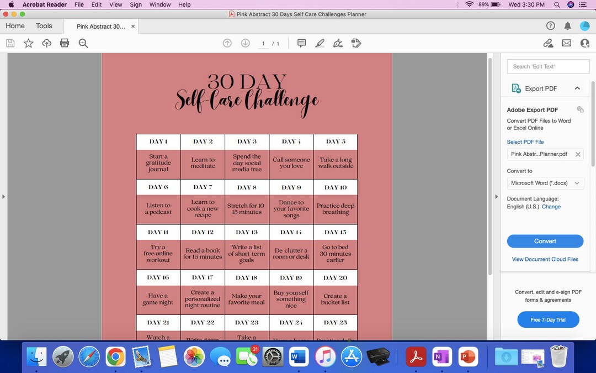Screen dimensions: 596x373
Task: Open View Document Cloud Files link
Action: [545, 259]
